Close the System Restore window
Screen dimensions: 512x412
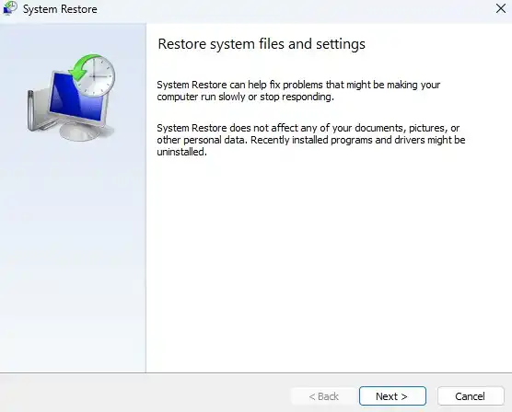coord(501,8)
